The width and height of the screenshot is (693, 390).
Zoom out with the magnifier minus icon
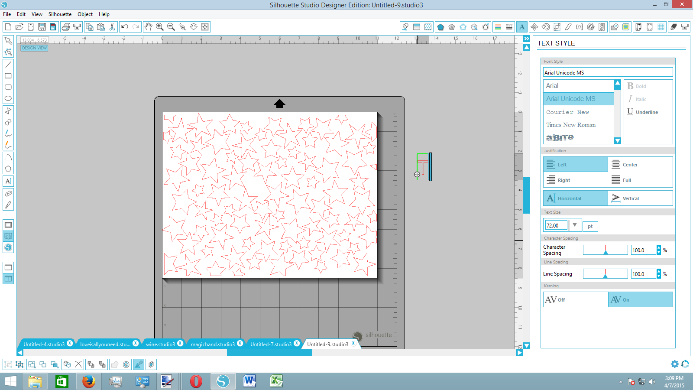(171, 27)
